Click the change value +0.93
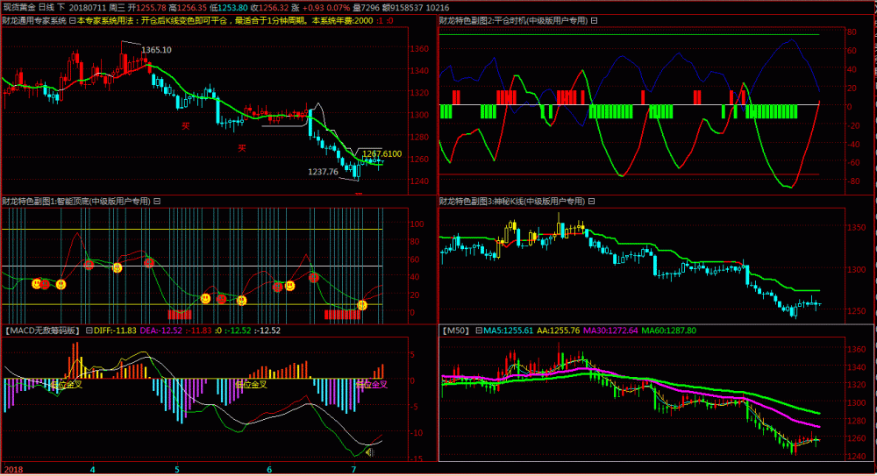 click(313, 8)
